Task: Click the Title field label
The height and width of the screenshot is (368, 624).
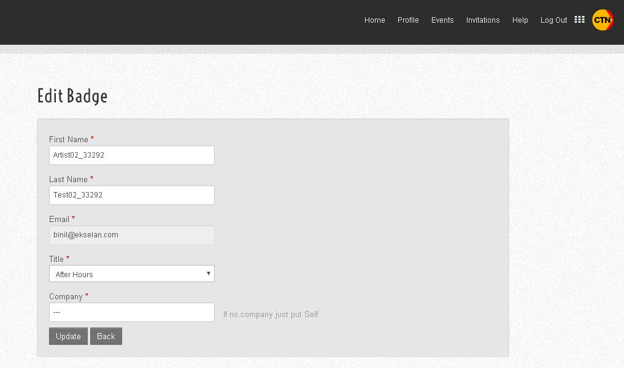Action: tap(57, 259)
